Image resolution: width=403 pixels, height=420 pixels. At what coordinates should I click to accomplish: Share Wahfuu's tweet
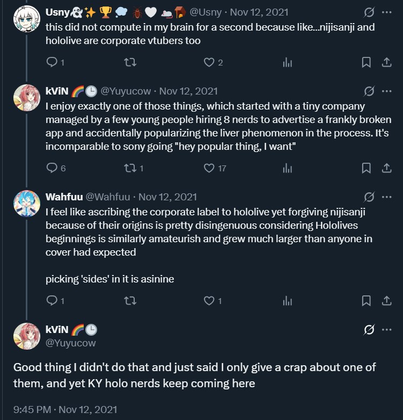386,301
